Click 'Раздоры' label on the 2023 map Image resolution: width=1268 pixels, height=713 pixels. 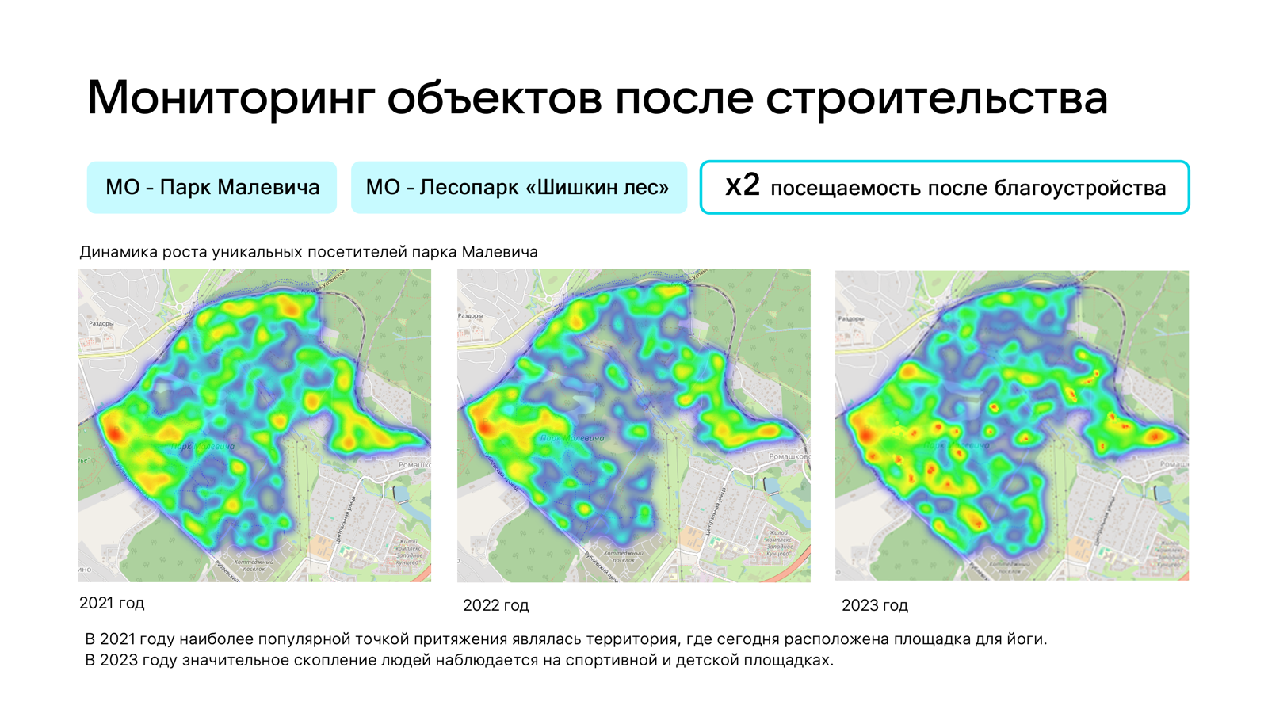pyautogui.click(x=851, y=318)
